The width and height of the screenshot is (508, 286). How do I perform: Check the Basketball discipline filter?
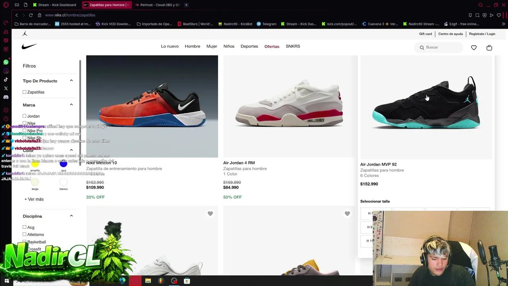click(x=25, y=242)
